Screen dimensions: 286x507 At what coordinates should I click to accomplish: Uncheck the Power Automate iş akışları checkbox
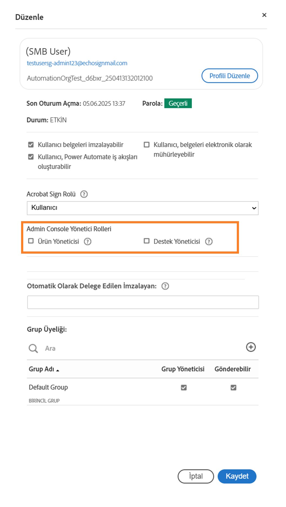tap(31, 157)
